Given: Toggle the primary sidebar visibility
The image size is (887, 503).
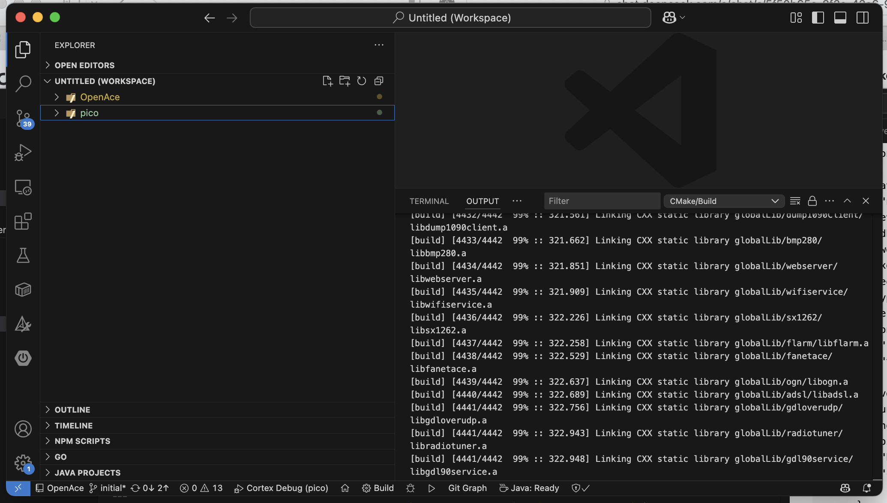Looking at the screenshot, I should click(x=818, y=18).
